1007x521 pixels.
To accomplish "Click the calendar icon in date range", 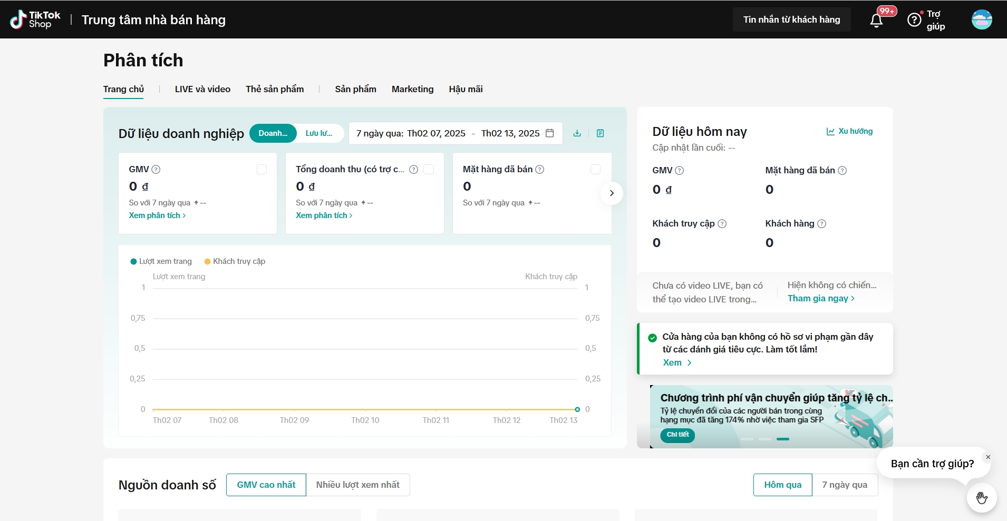I will coord(549,133).
